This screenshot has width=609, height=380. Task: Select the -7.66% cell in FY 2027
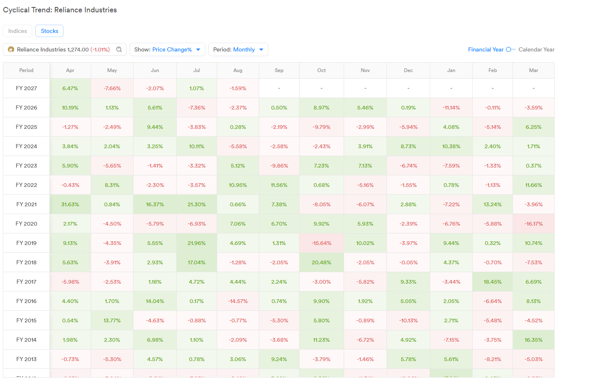(x=112, y=88)
